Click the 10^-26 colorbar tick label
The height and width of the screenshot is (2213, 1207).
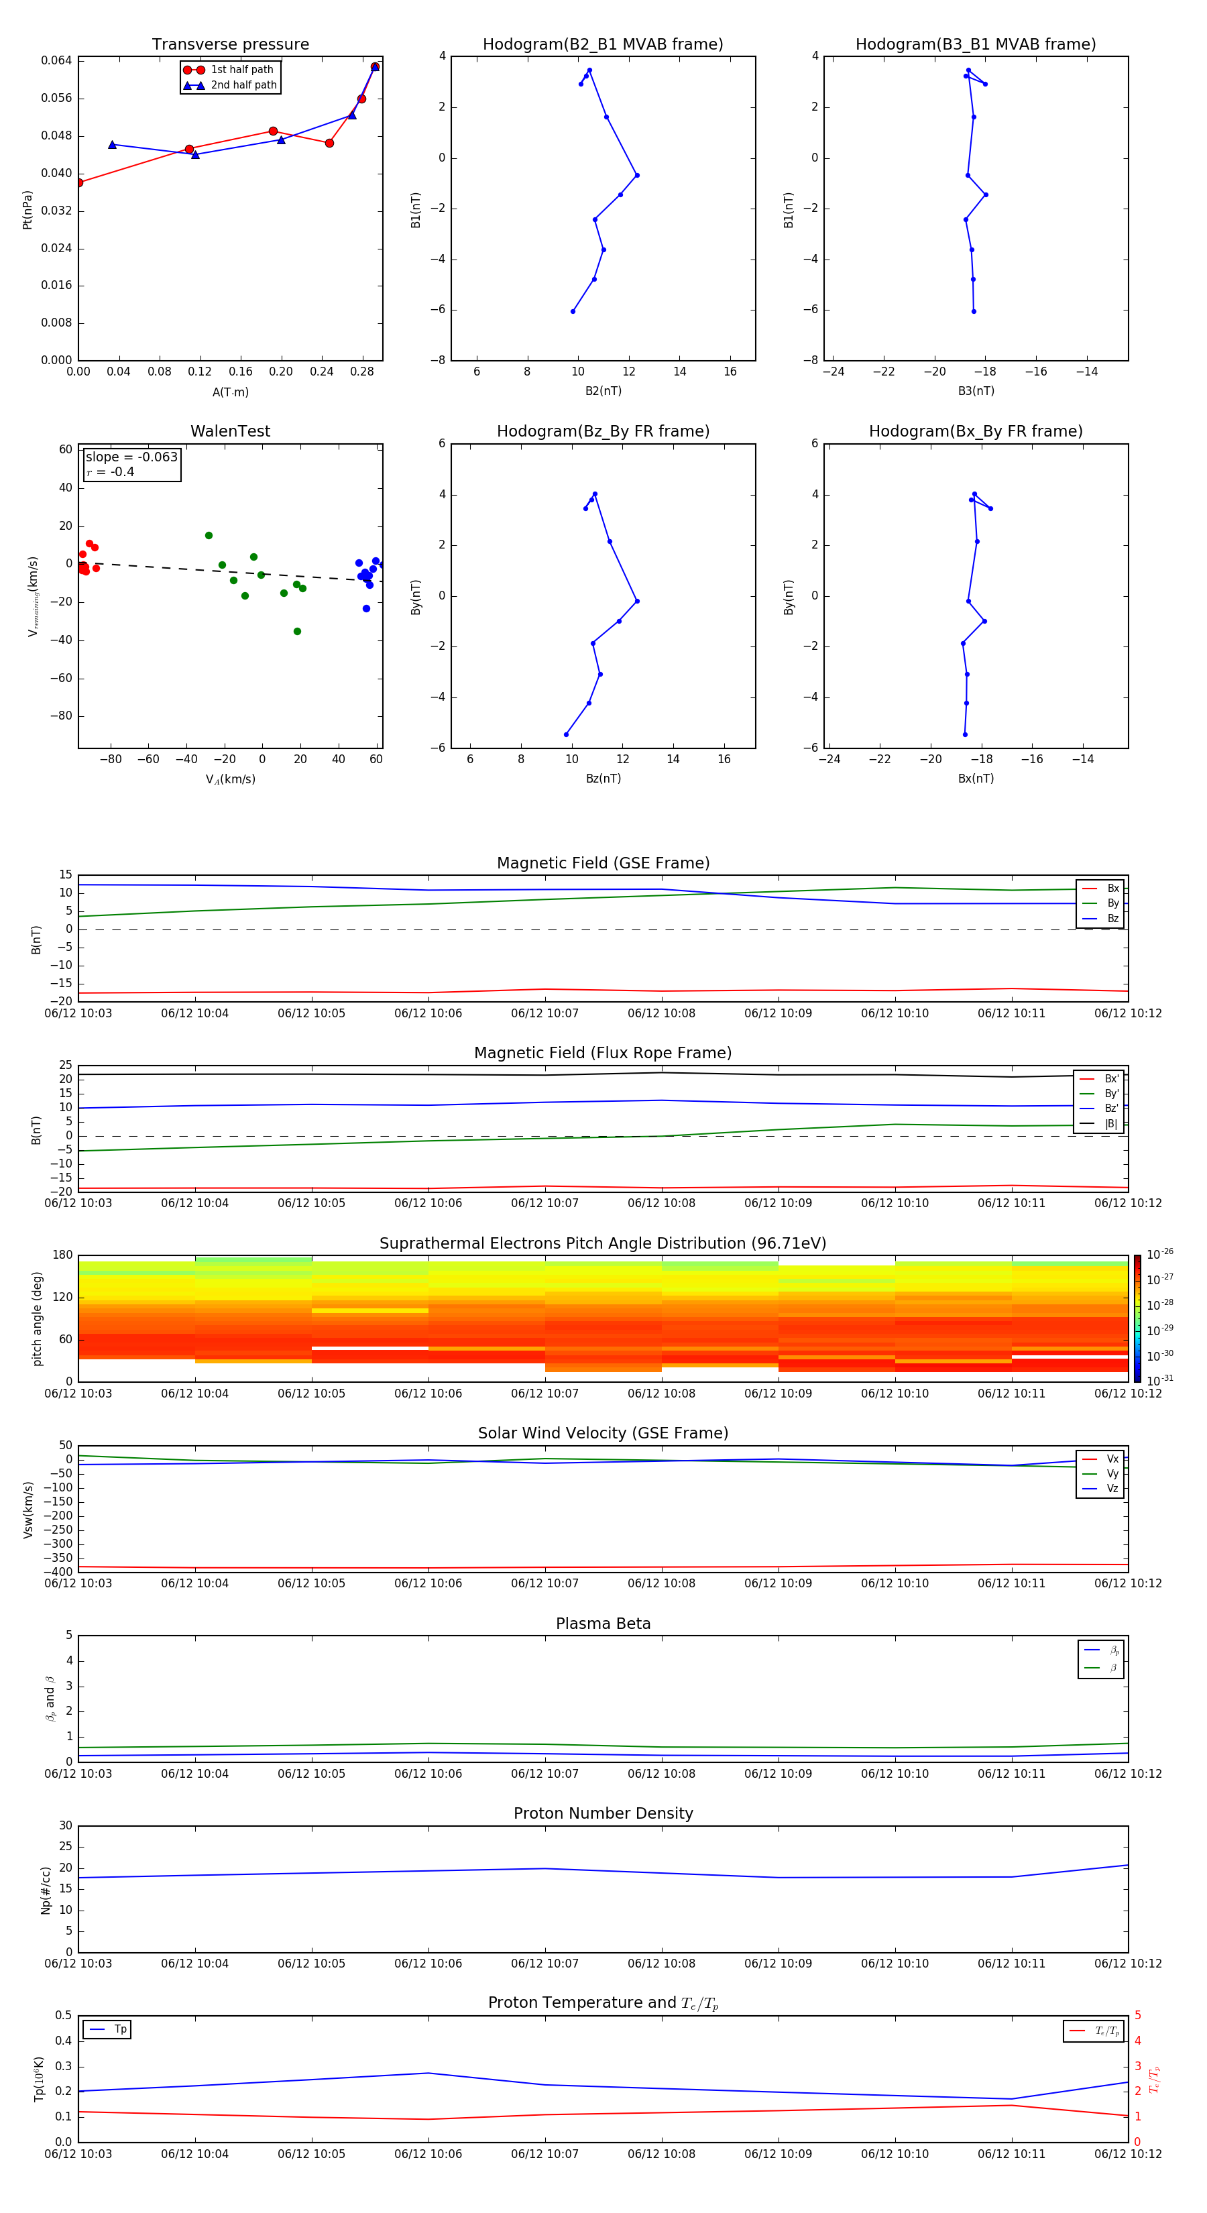pos(1160,1254)
